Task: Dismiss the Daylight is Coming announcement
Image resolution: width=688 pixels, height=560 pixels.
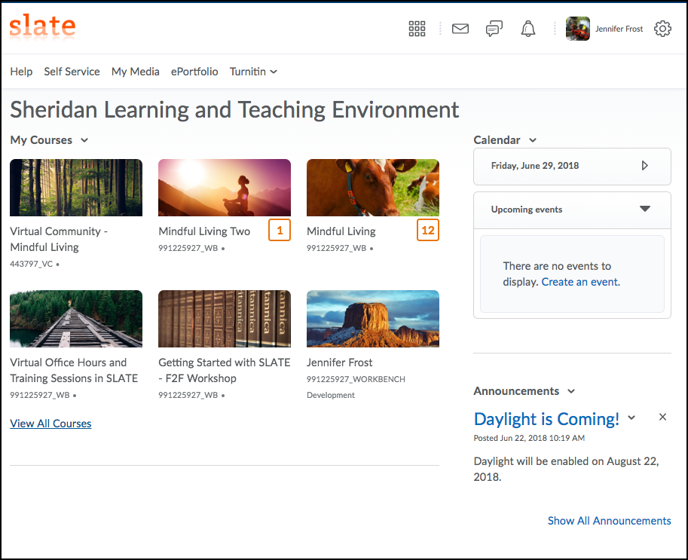Action: click(662, 417)
